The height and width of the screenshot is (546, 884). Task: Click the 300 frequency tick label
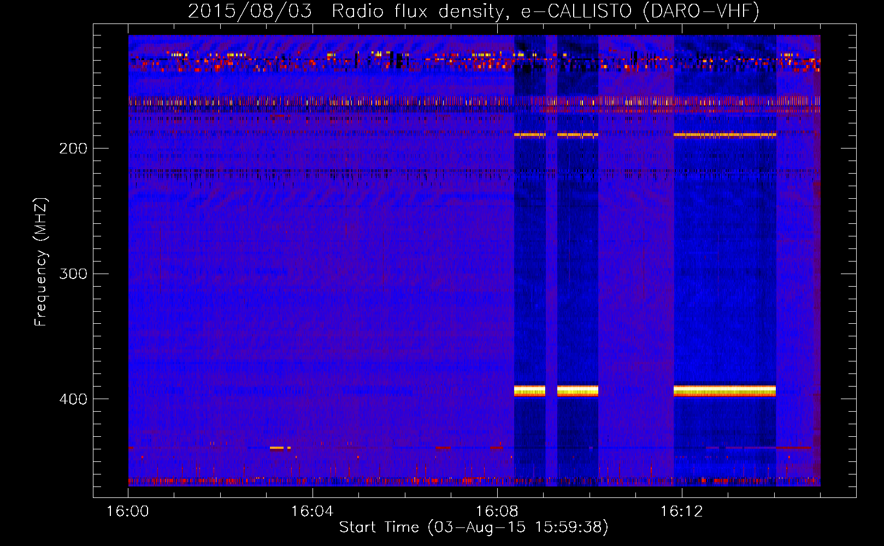(73, 273)
